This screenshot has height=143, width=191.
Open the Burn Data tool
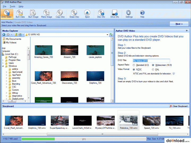20,14
